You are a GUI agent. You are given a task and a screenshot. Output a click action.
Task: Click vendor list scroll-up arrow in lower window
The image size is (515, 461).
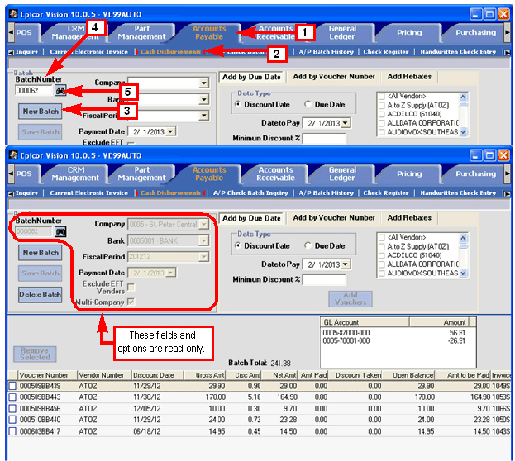(463, 238)
